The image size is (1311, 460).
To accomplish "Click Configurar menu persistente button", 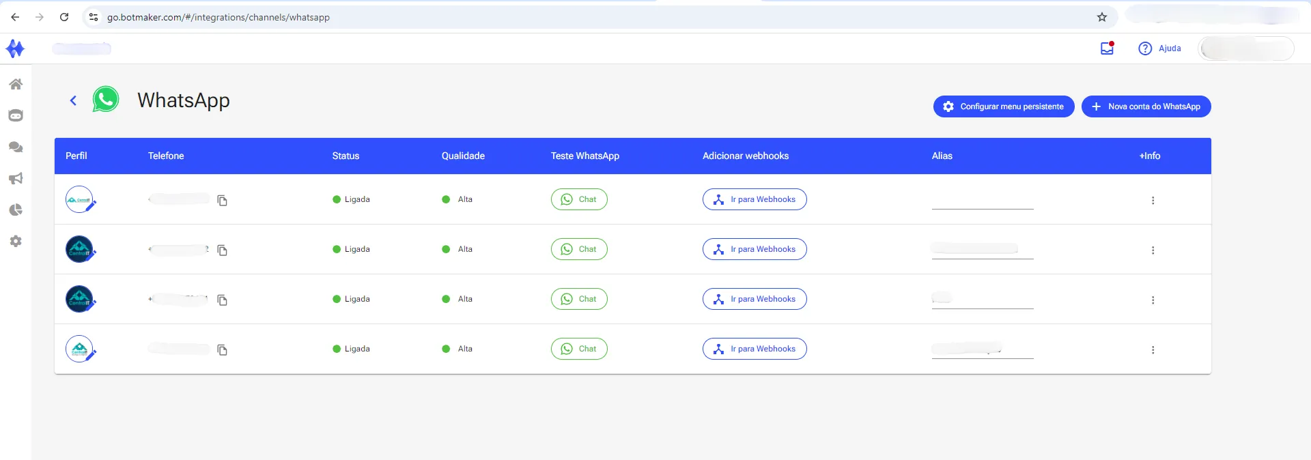I will click(x=1004, y=106).
